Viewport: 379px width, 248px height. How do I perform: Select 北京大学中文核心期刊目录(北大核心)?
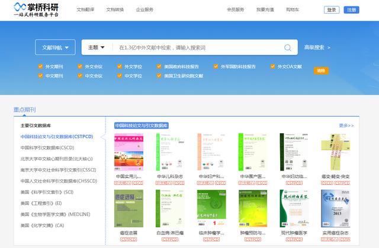pyautogui.click(x=57, y=159)
